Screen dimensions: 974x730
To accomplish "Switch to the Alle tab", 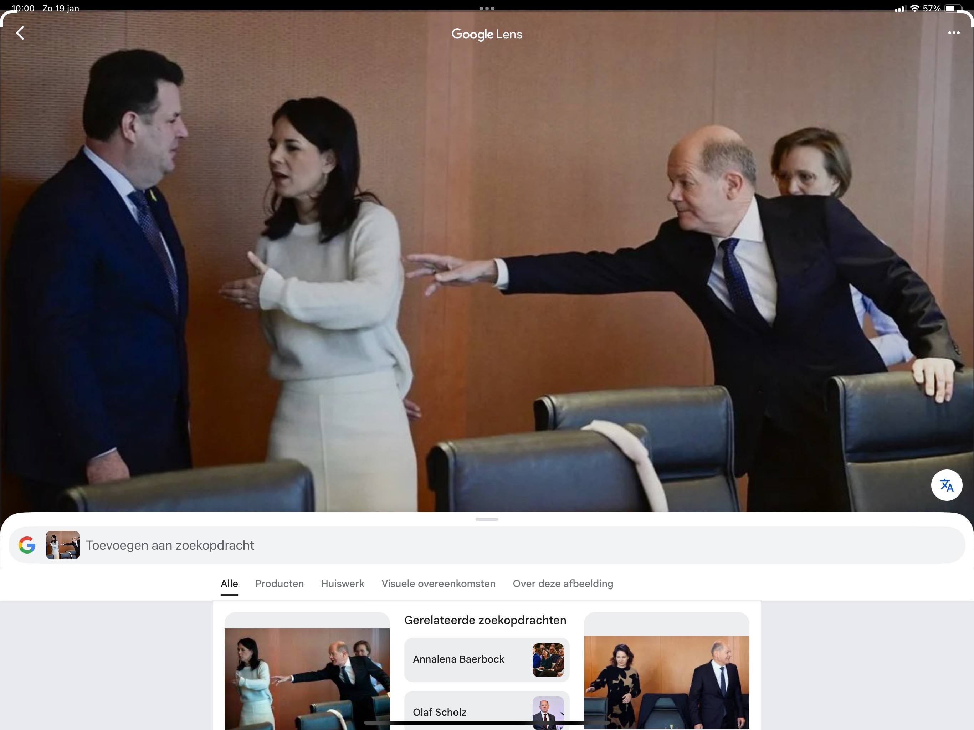I will (229, 584).
